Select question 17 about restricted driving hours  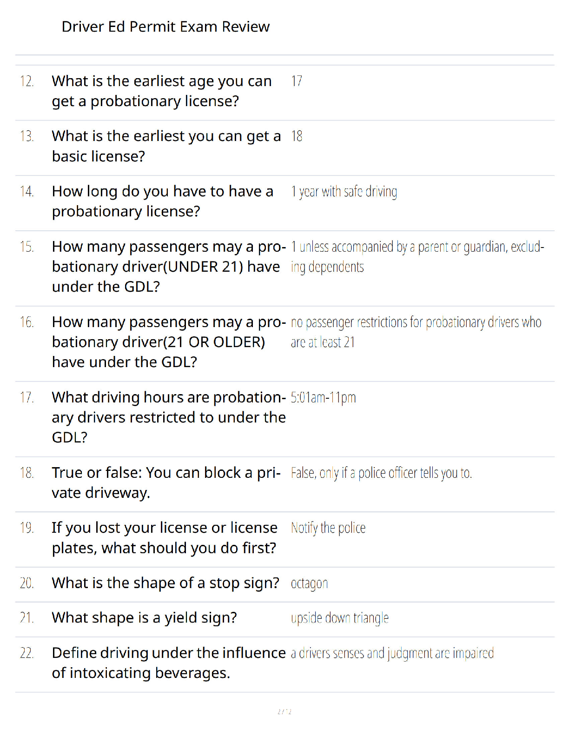pyautogui.click(x=169, y=417)
